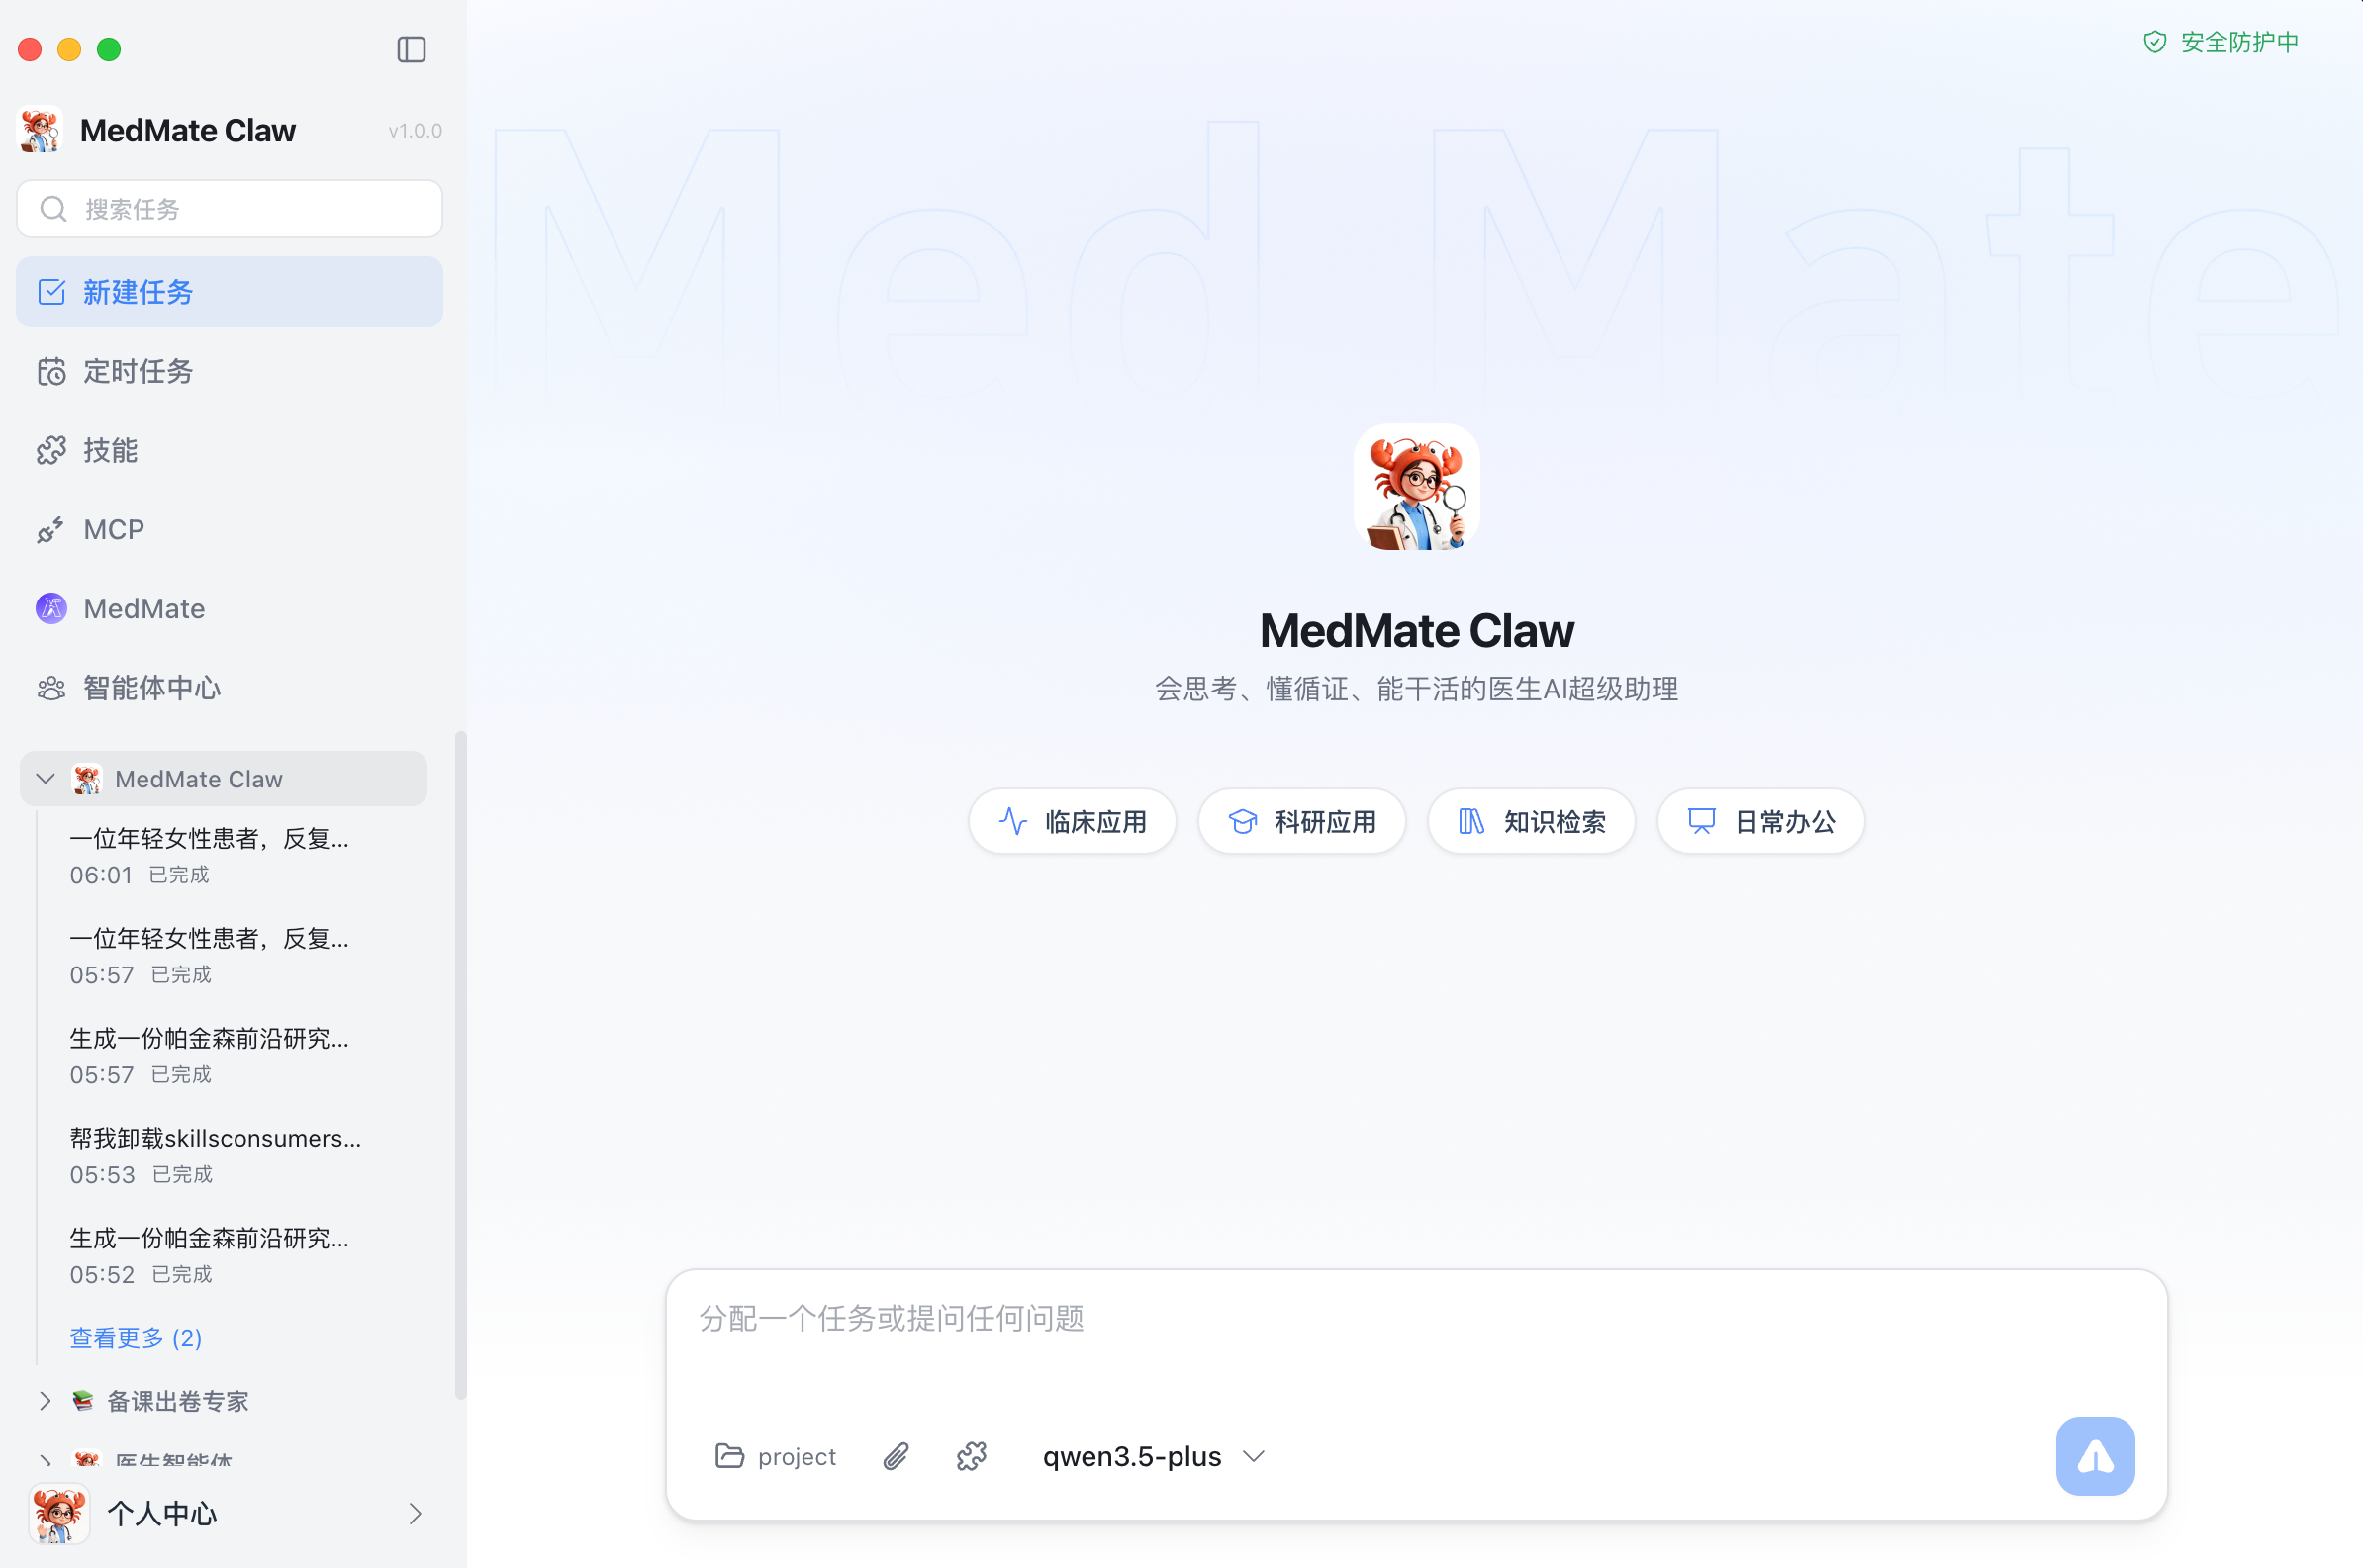Focus the 搜索任务 search field

click(x=229, y=209)
